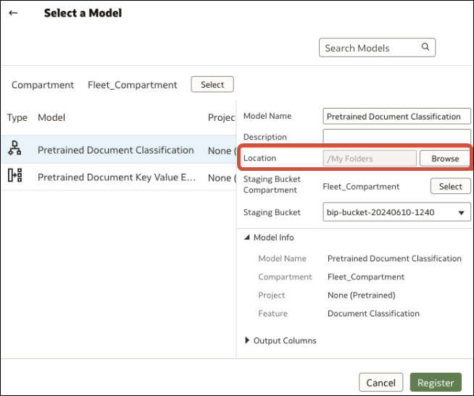
Task: Click the Search Models field
Action: (368, 48)
